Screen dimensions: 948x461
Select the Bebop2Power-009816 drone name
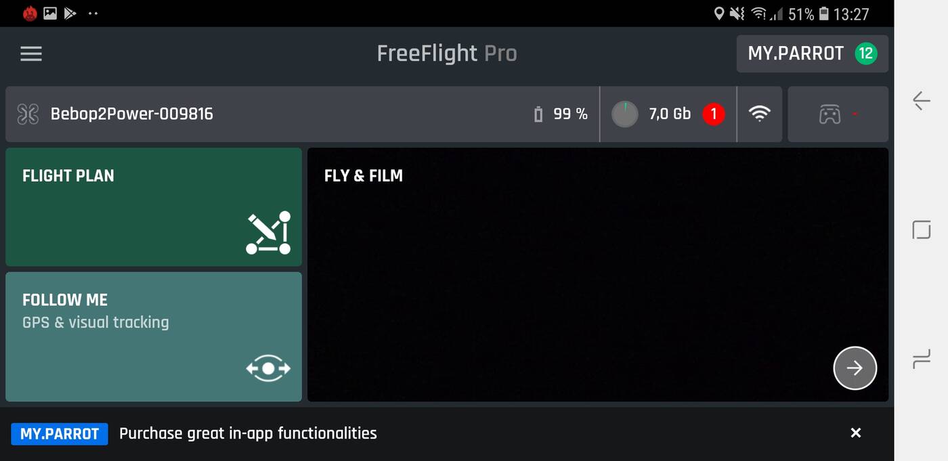[132, 114]
